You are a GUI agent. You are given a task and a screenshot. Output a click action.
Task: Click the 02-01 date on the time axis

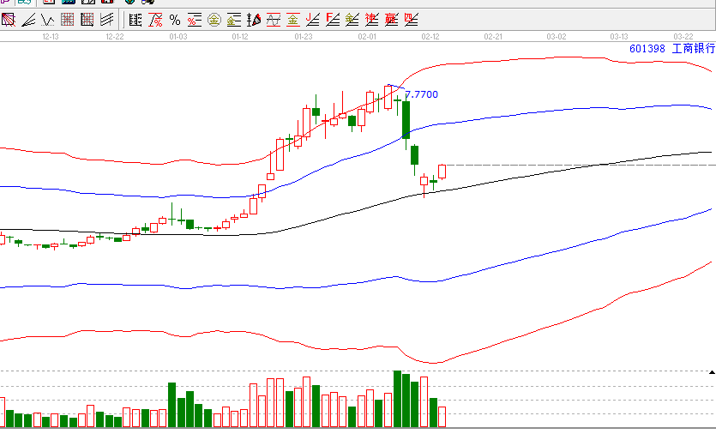(x=367, y=37)
